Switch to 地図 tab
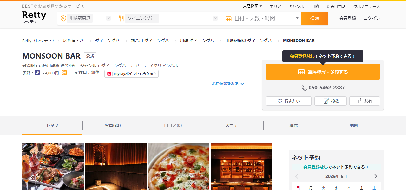Image resolution: width=406 pixels, height=190 pixels. 354,125
